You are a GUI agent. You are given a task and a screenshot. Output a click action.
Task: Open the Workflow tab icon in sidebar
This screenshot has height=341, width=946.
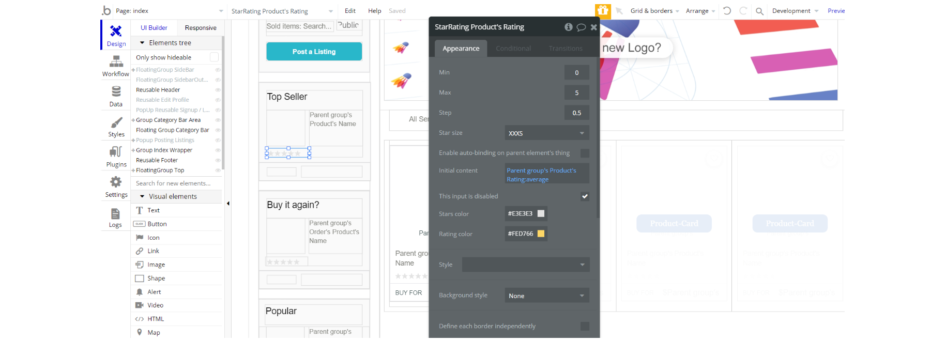(116, 63)
